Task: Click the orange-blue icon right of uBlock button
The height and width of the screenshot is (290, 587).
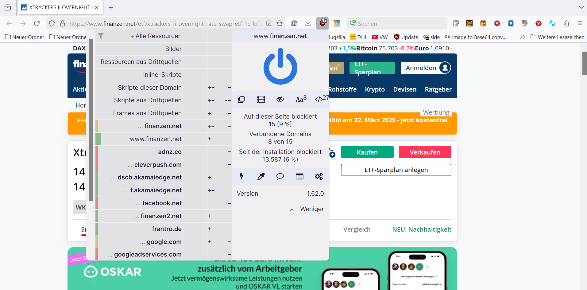Action: pos(337,23)
